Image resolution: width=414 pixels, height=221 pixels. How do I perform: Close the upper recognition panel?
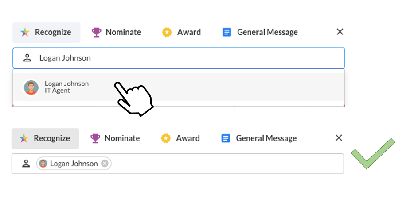click(340, 32)
